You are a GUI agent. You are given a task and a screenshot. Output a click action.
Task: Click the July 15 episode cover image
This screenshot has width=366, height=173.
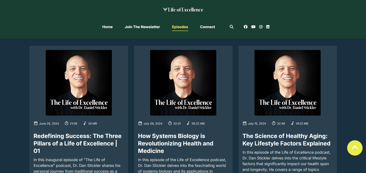click(287, 83)
